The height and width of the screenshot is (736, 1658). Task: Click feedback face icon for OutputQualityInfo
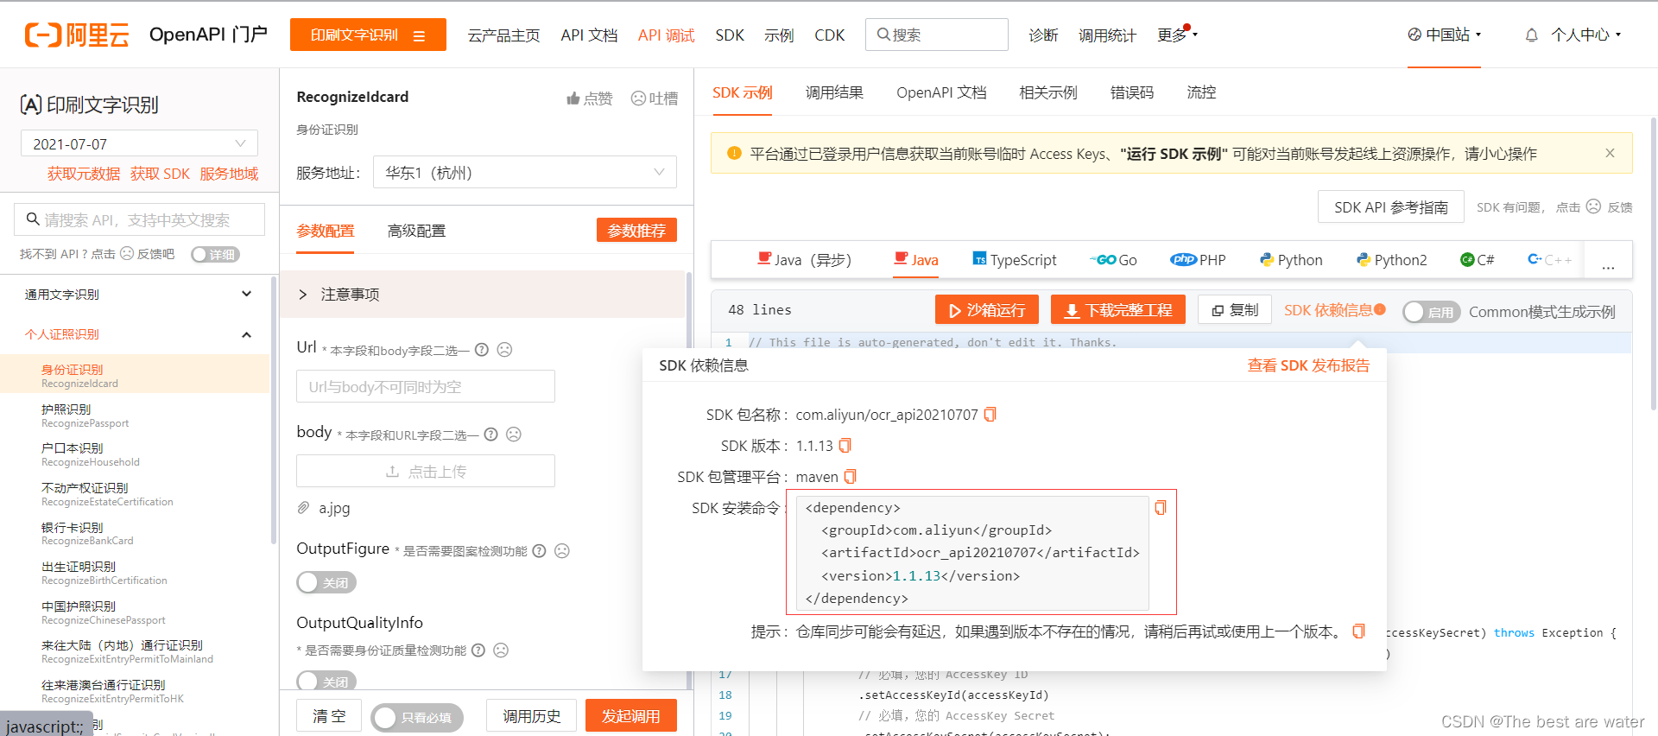coord(501,650)
